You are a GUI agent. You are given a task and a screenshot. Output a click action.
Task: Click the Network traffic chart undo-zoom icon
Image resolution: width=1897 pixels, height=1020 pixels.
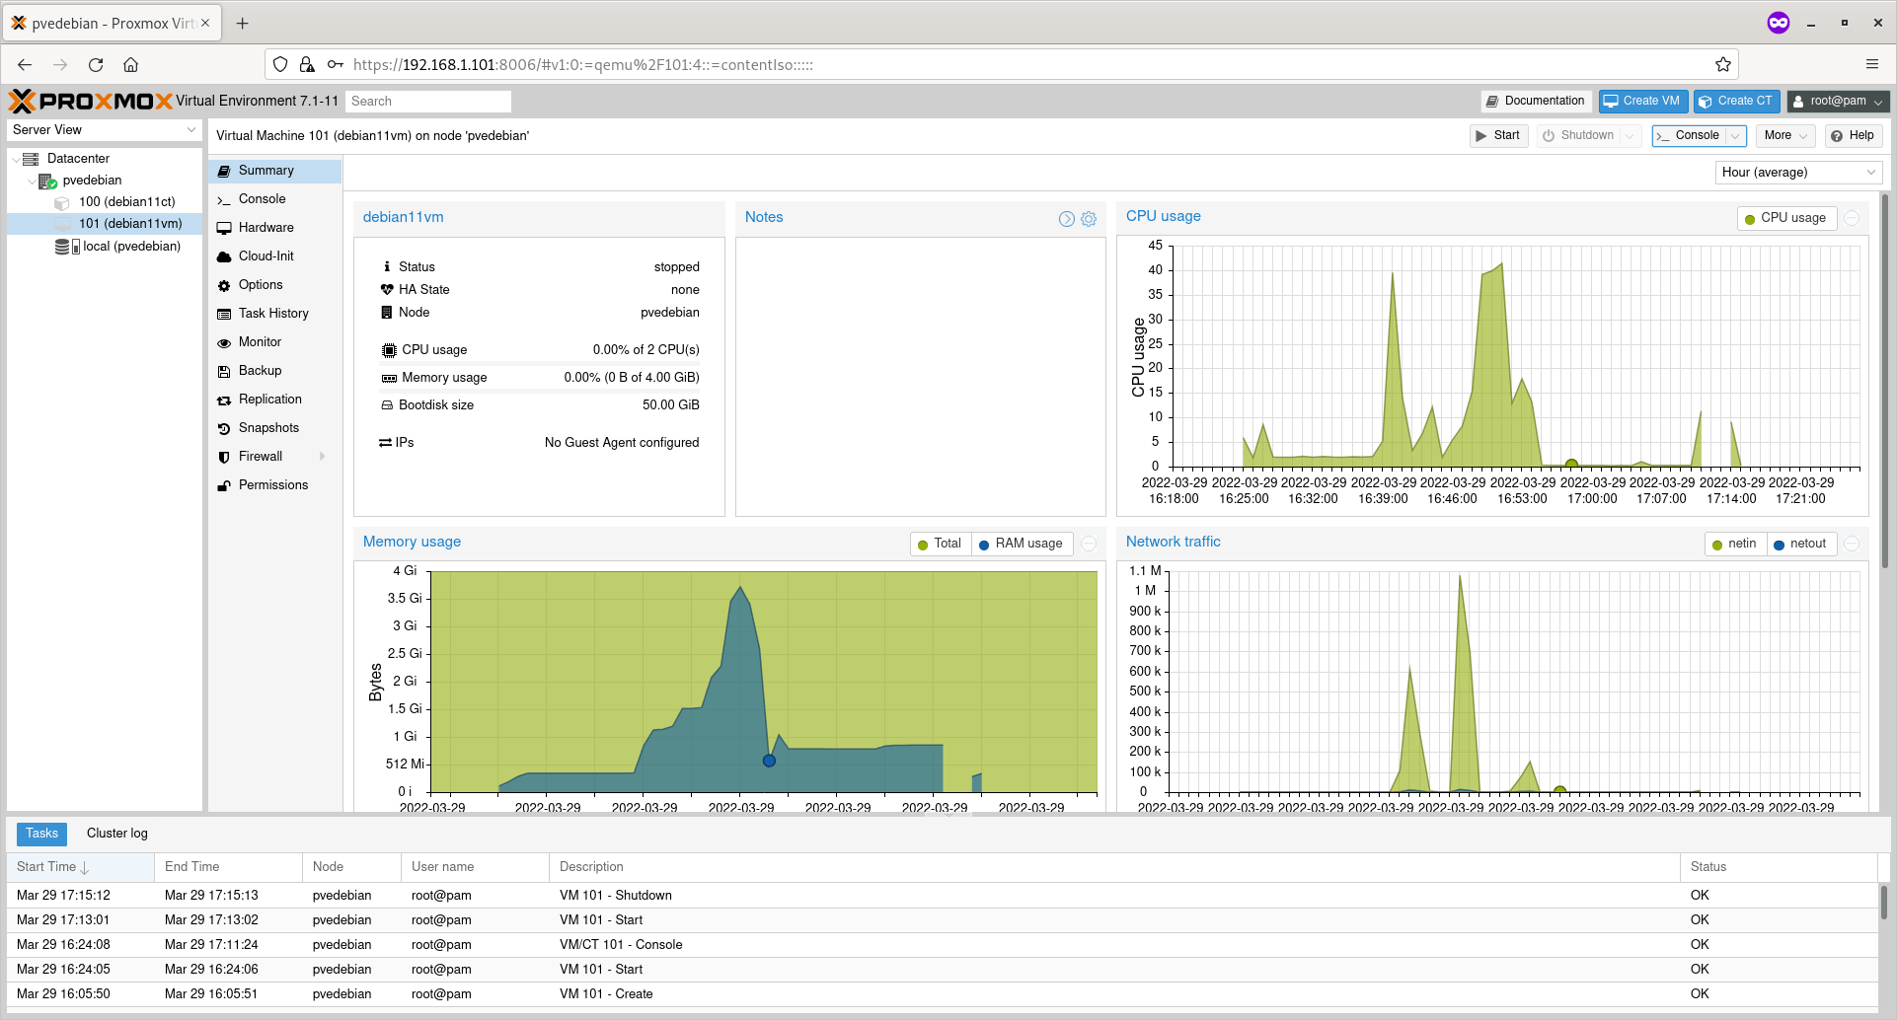[1853, 544]
